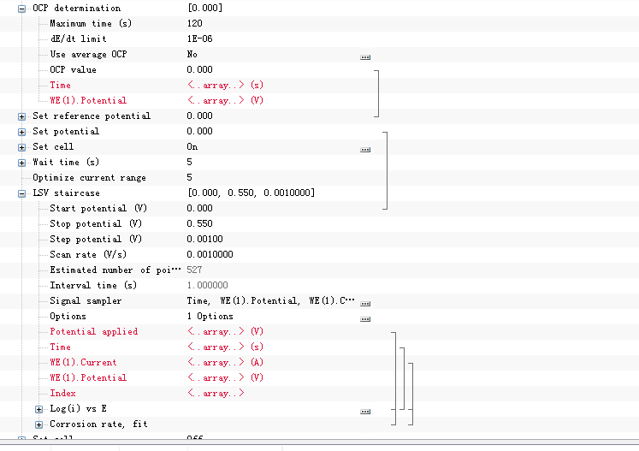Edit the Maximum time (s) value 120
The image size is (639, 451).
coord(195,24)
